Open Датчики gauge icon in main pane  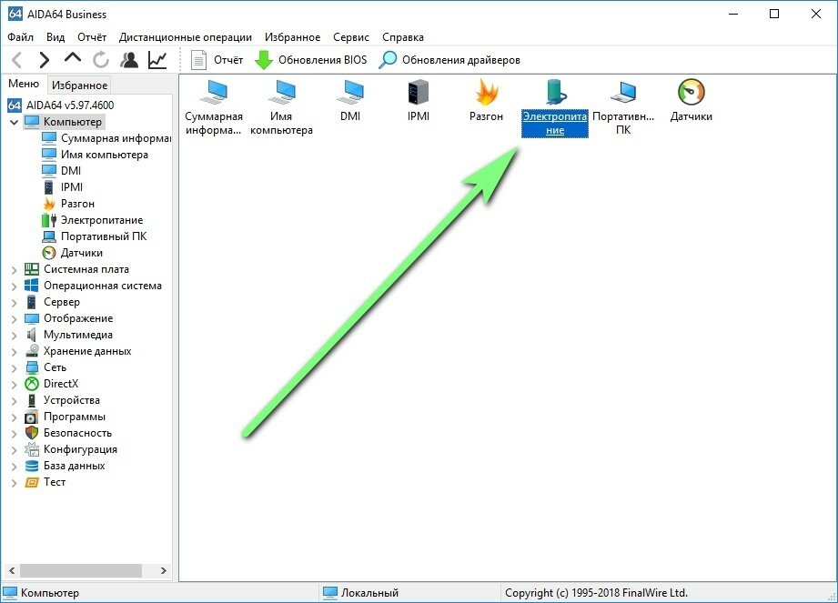(x=691, y=100)
